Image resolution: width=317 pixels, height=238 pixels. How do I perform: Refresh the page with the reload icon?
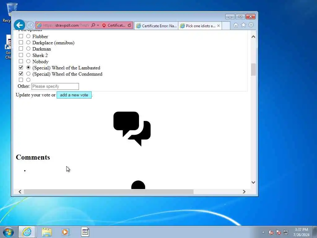(129, 25)
